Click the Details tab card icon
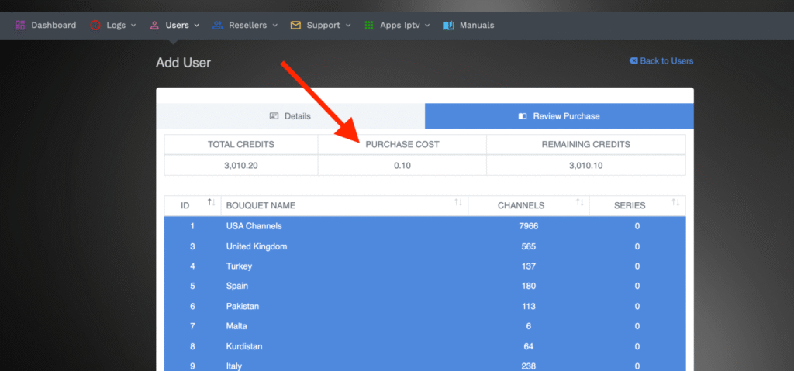This screenshot has width=794, height=371. [x=274, y=116]
